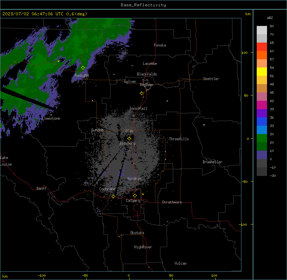The height and width of the screenshot is (280, 287).
Task: Click the yellow diamond marker above RockyMH
Action: tap(83, 68)
